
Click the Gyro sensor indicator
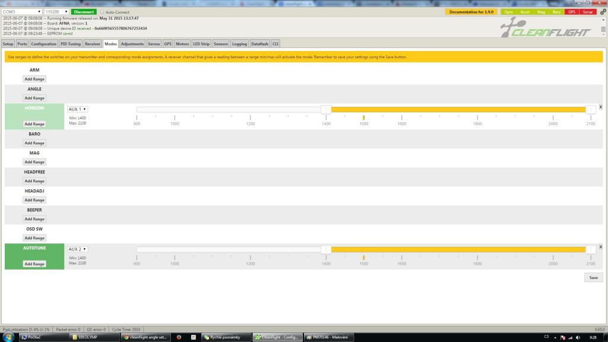point(508,12)
